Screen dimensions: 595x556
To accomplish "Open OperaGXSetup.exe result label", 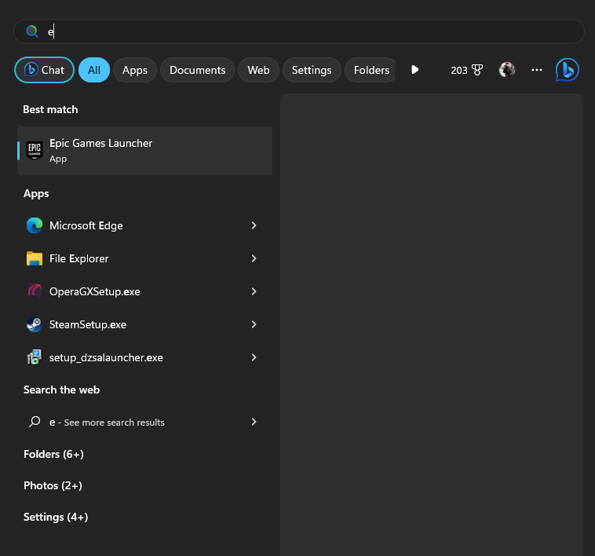I will 94,291.
